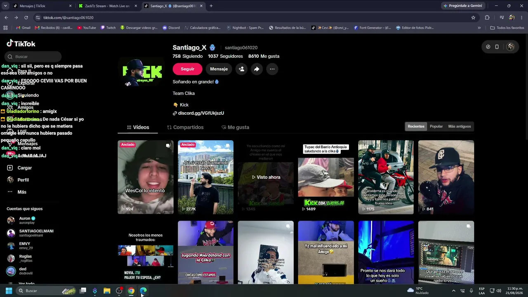The width and height of the screenshot is (528, 297).
Task: Go back with the browser back arrow
Action: [6, 18]
